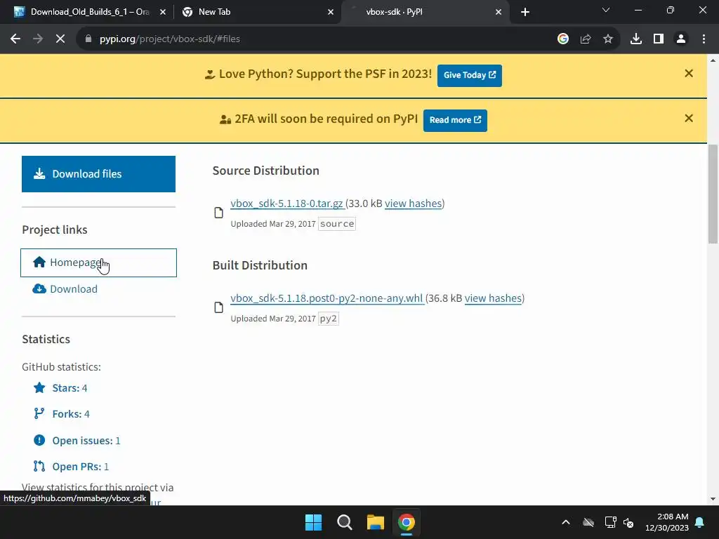Click the Read more button

click(x=455, y=120)
